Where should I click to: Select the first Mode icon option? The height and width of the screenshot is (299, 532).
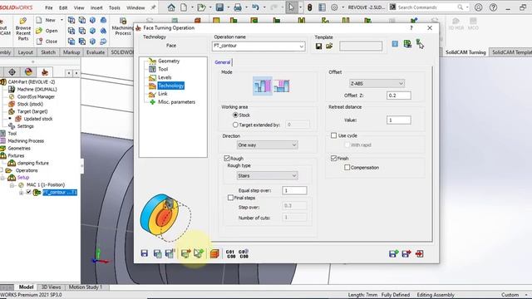[x=263, y=86]
